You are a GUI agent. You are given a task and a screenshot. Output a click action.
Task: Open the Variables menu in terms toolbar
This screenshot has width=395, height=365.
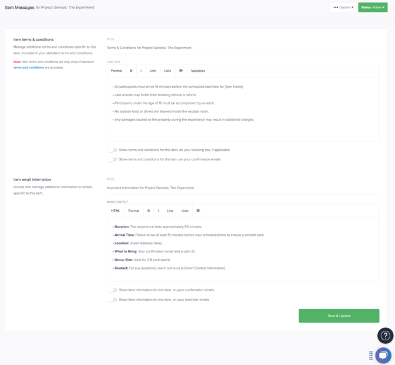click(197, 71)
